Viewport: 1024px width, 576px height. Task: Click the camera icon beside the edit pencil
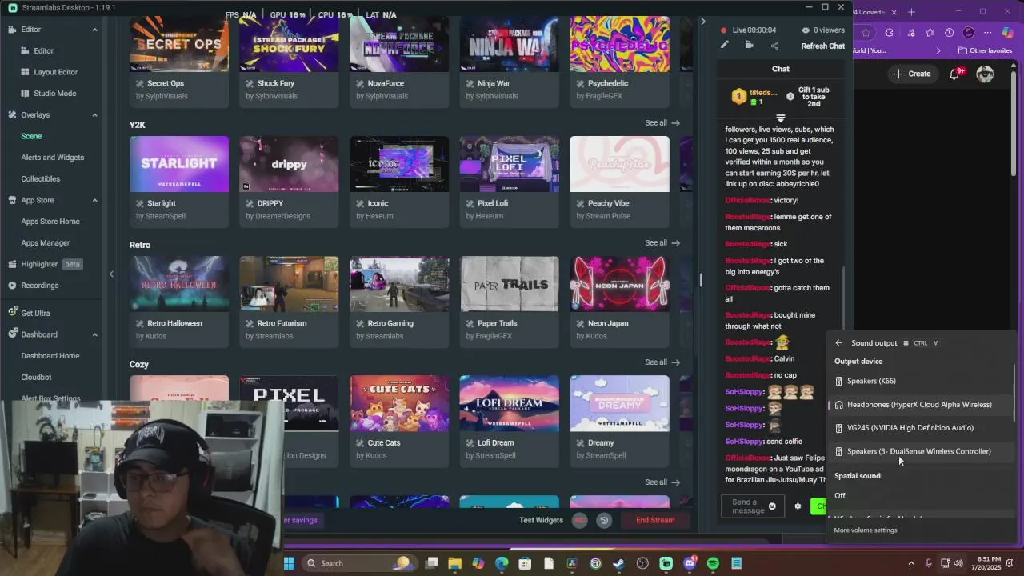pos(750,45)
